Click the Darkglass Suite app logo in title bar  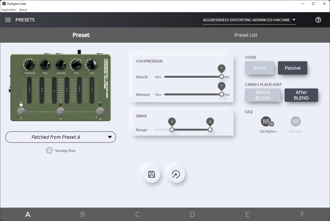(x=4, y=4)
